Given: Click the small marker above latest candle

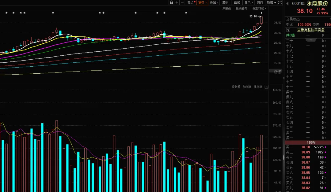Looking at the screenshot, I should [261, 13].
